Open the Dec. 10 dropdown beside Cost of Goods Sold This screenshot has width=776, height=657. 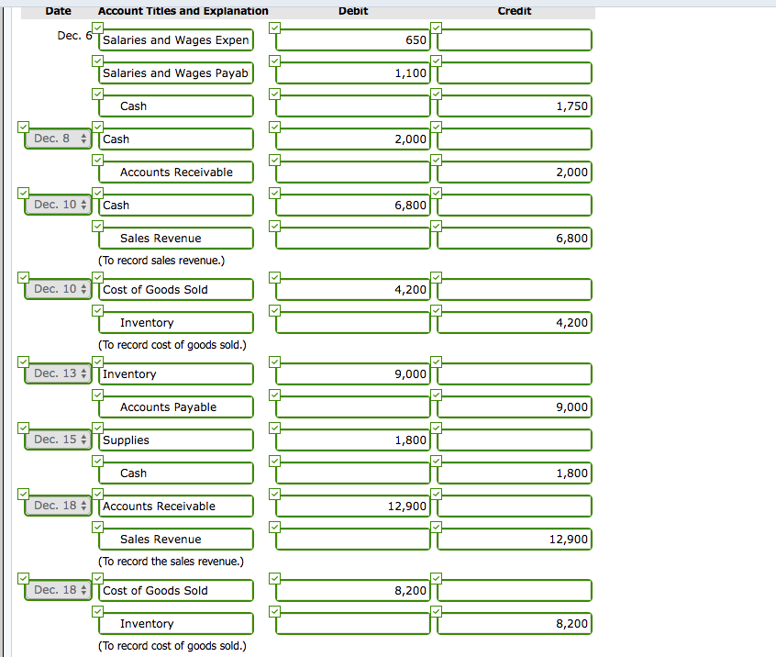click(58, 289)
